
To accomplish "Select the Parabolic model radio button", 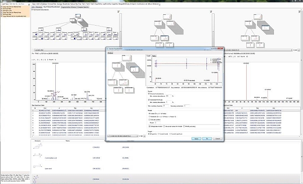I will [x=149, y=117].
